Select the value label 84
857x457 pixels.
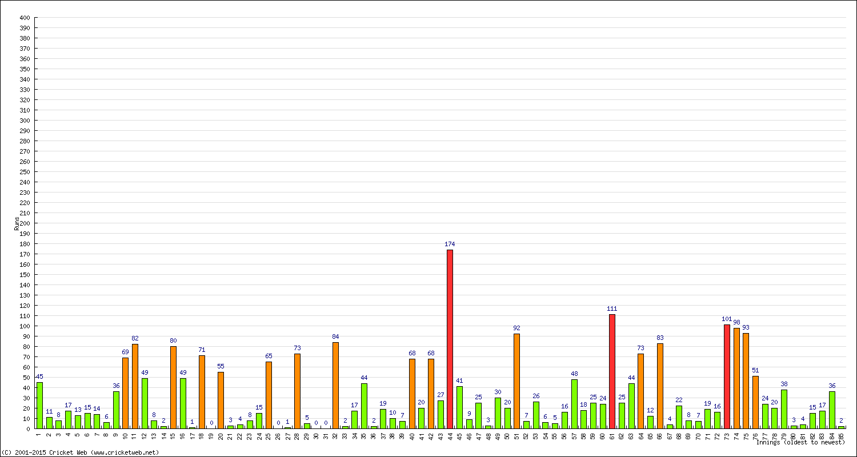pos(335,337)
